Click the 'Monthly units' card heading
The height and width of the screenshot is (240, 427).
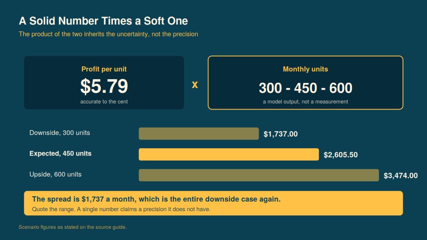tap(305, 69)
